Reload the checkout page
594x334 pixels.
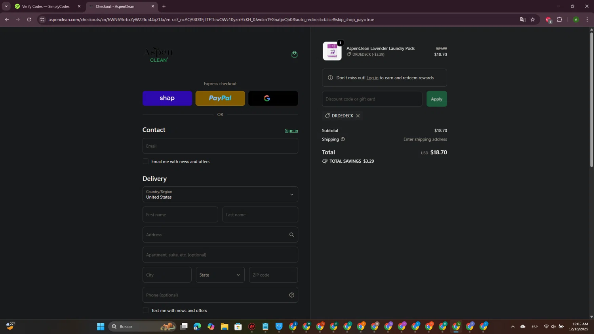pyautogui.click(x=29, y=19)
